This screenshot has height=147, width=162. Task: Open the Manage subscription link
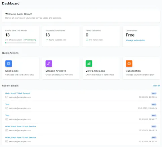(135, 40)
